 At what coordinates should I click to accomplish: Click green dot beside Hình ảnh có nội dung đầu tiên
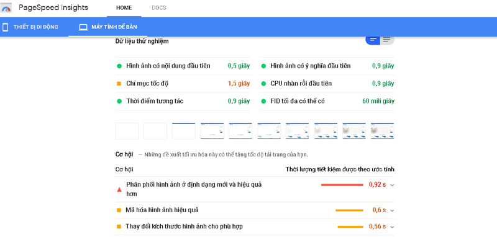[x=119, y=66]
